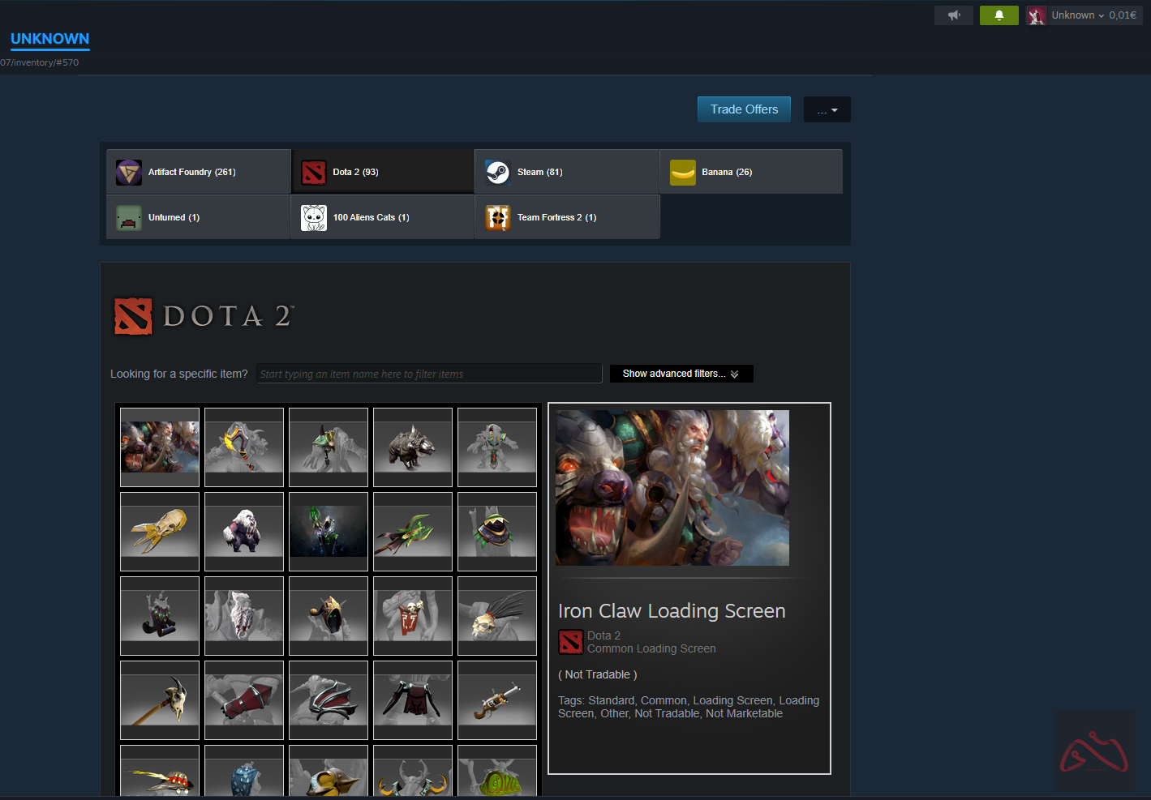Select the flintlock pistol item icon

496,699
